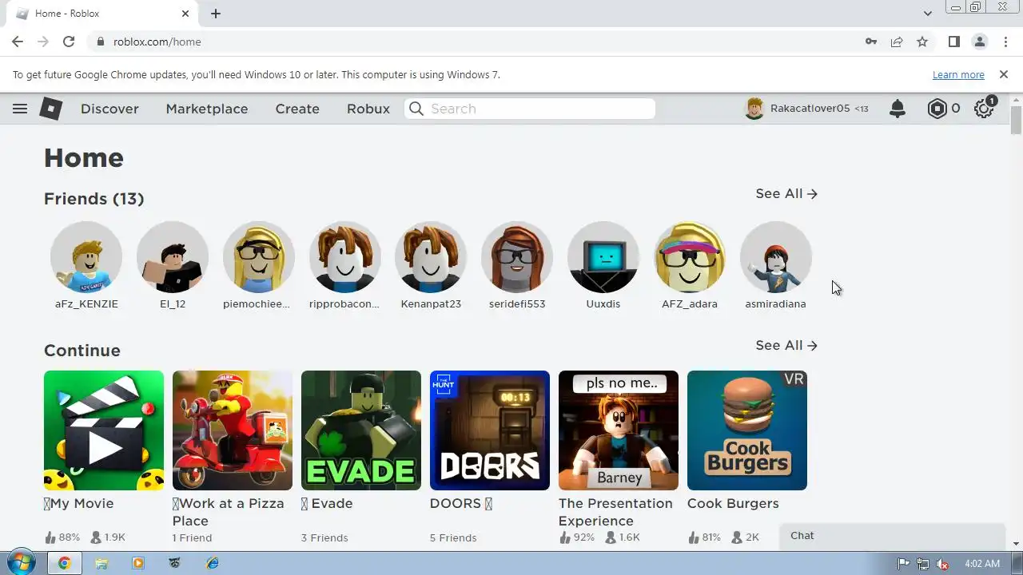Click the muted volume tray icon
The image size is (1023, 575).
[x=942, y=564]
